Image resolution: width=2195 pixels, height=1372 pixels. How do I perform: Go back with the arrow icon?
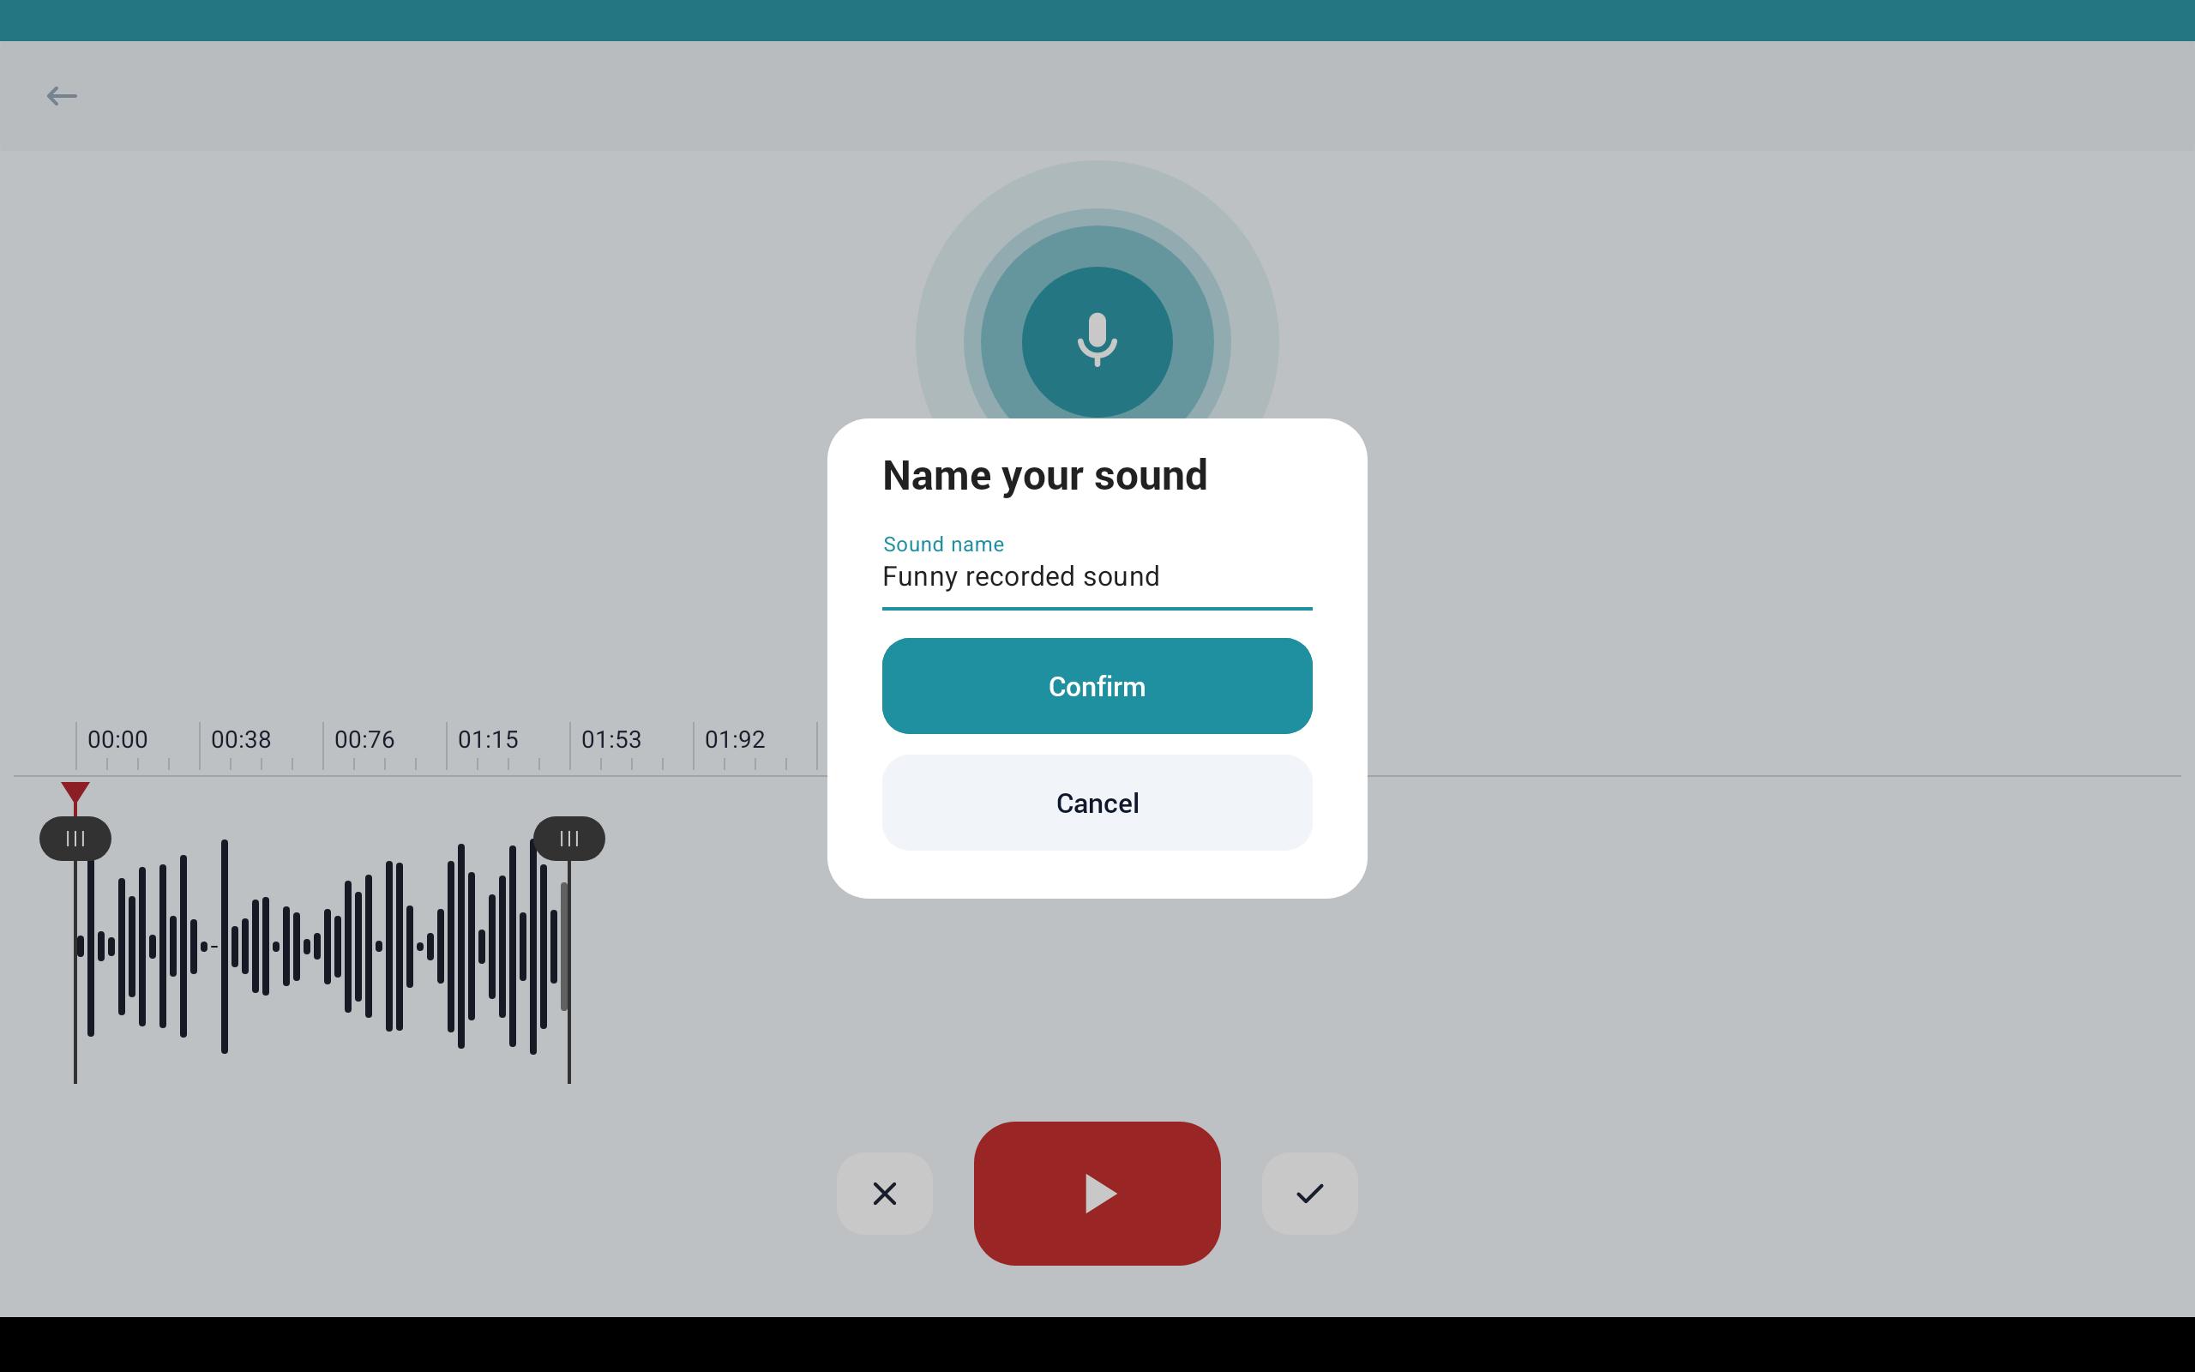[62, 95]
